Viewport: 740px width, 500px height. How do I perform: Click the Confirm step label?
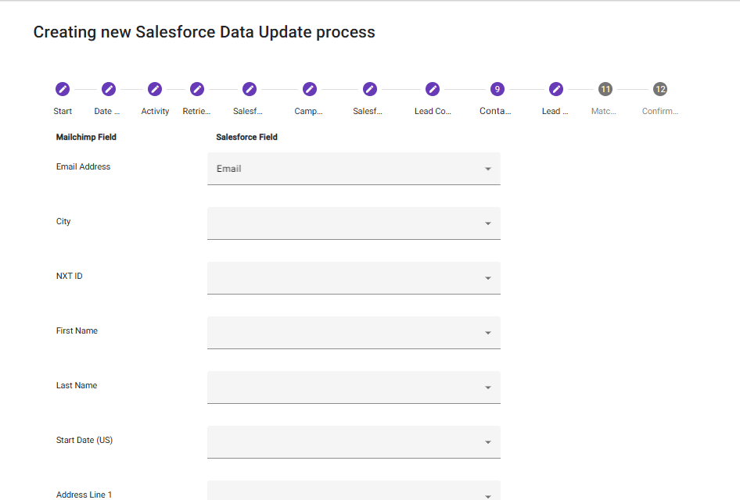coord(660,111)
